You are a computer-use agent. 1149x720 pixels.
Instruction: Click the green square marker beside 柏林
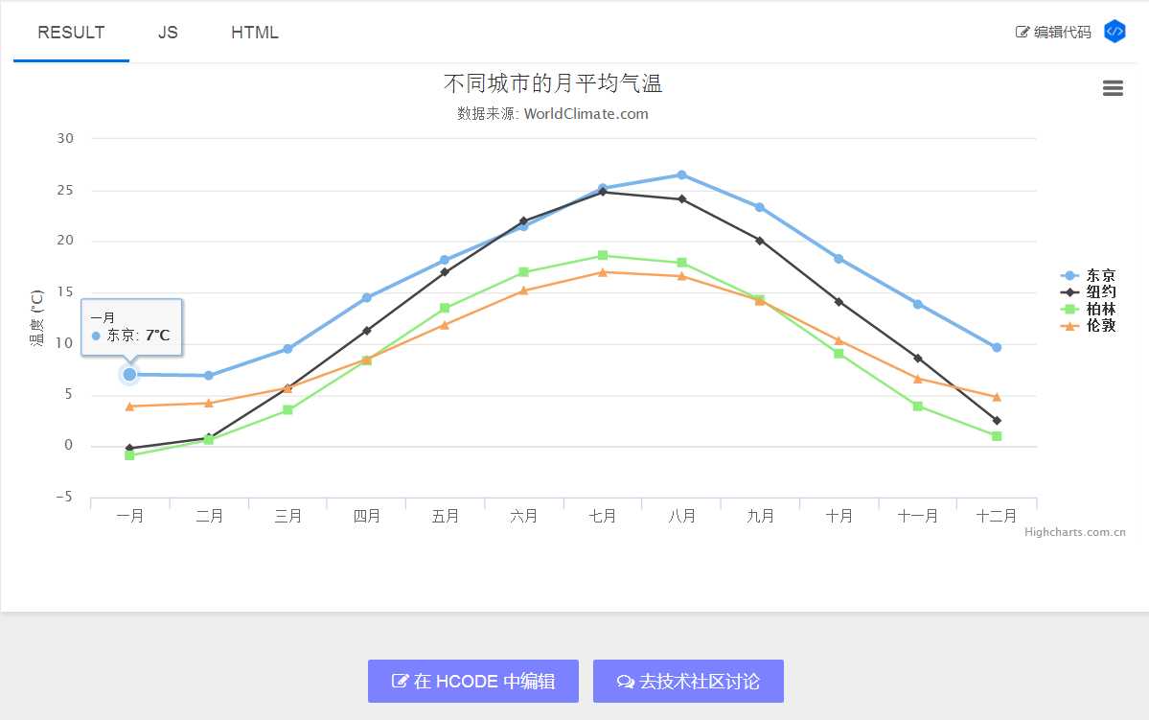pyautogui.click(x=1069, y=309)
